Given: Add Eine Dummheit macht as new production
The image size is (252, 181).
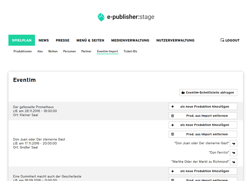Looking at the screenshot, I should (x=203, y=171).
